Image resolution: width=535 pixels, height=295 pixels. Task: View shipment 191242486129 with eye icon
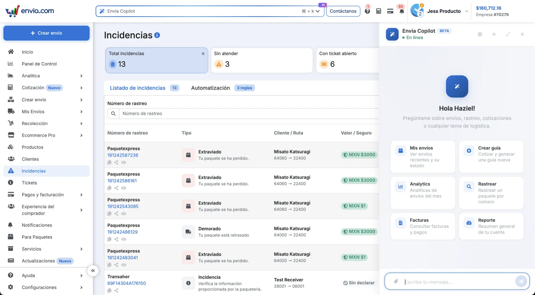tap(124, 239)
